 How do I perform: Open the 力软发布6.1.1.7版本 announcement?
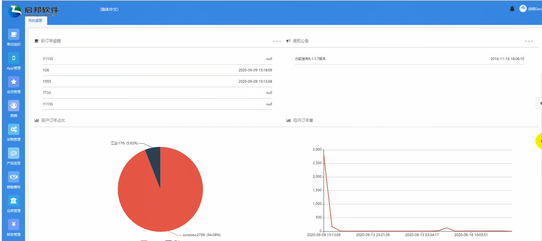[310, 59]
